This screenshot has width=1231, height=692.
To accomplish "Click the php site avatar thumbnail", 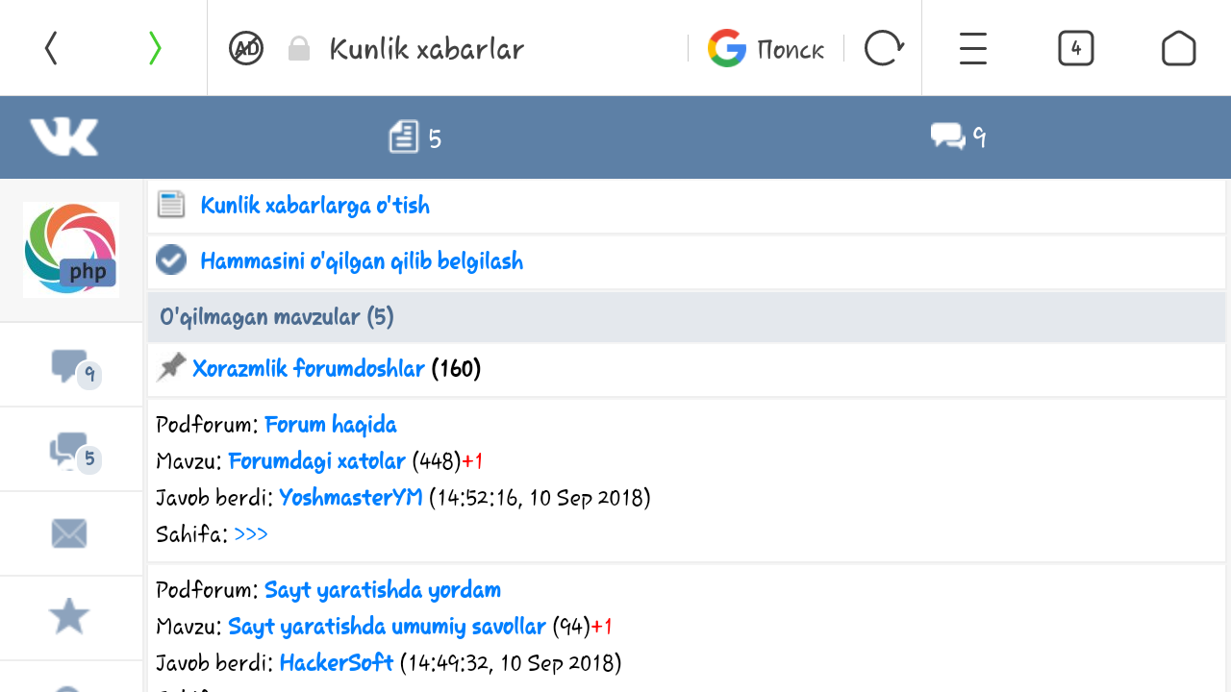I will pos(71,250).
